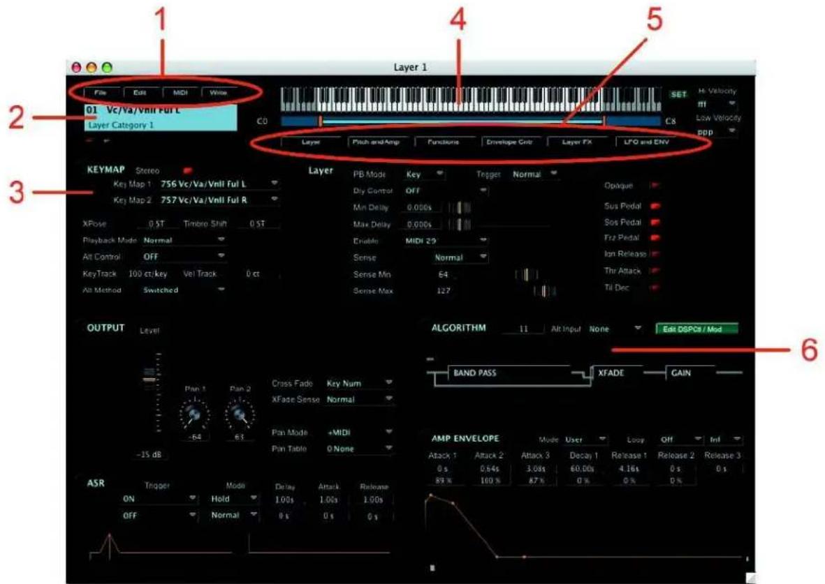Click the Decay 1 time 60.00s

coord(582,468)
